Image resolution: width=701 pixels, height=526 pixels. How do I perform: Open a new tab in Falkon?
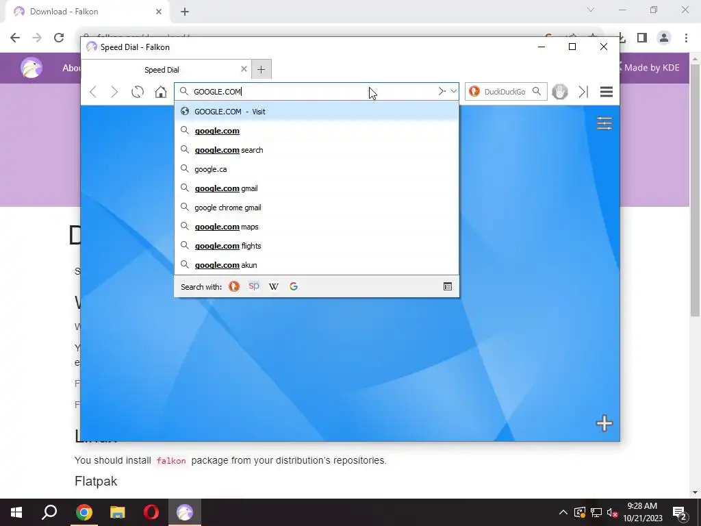[x=261, y=69]
